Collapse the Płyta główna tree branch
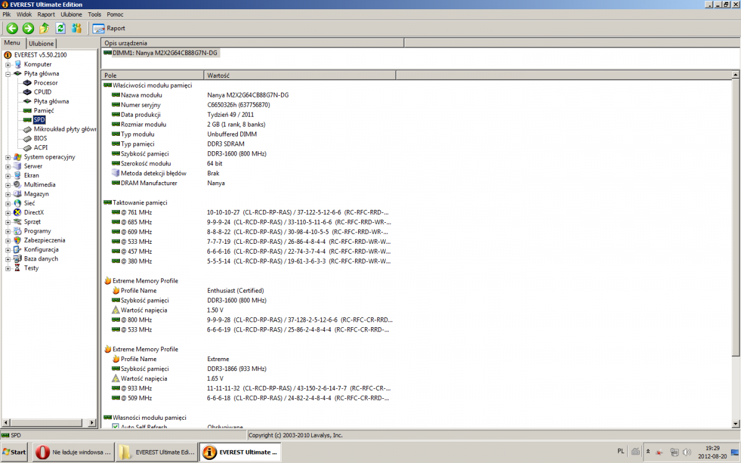This screenshot has height=463, width=741. pyautogui.click(x=8, y=73)
